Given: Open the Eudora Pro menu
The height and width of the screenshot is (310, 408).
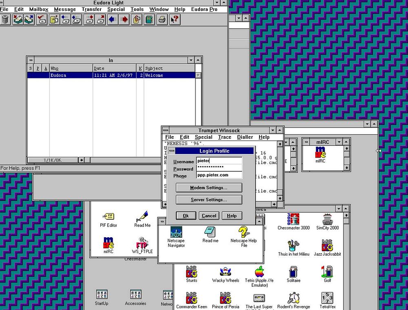Looking at the screenshot, I should click(204, 9).
